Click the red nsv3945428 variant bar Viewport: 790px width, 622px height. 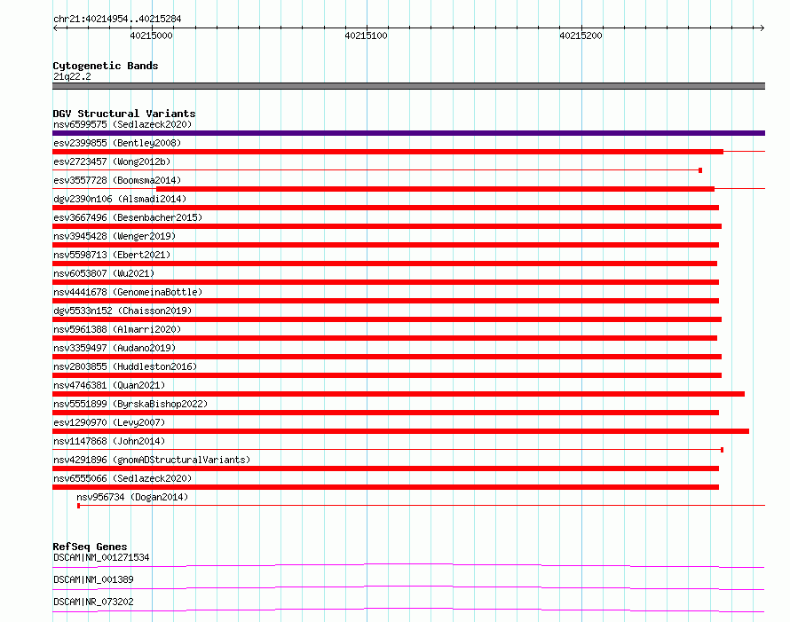click(385, 245)
